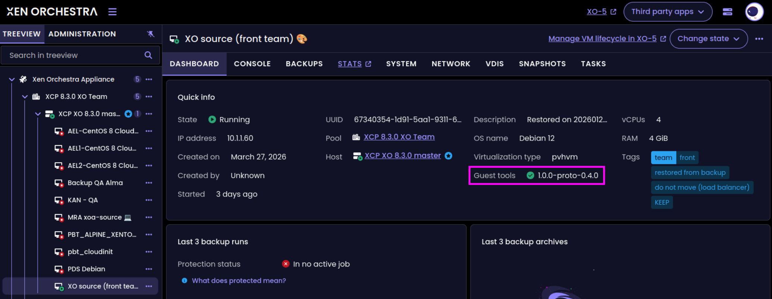
Task: Click the pool icon beside XCP 8.3.0 XO Team in tree
Action: (x=36, y=97)
